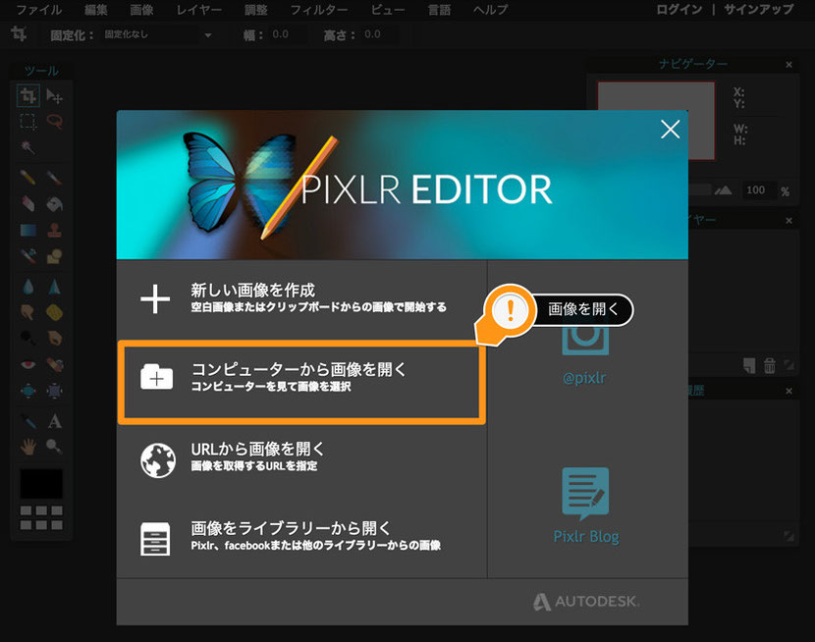Click the ログイン link

point(679,10)
